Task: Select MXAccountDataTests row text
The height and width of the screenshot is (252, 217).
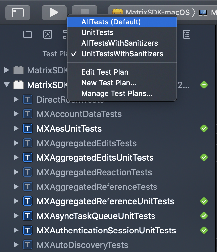Action: (79, 114)
